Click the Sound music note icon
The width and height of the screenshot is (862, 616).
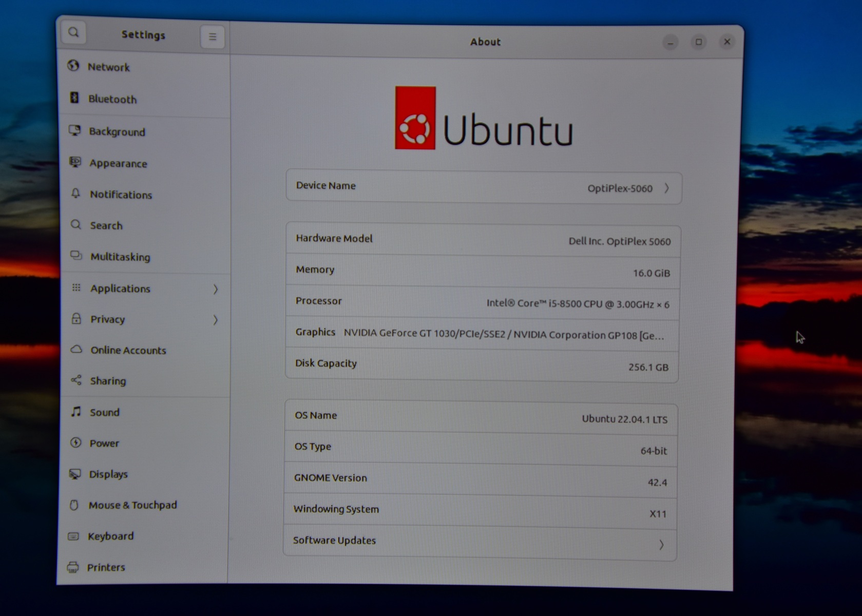[76, 412]
